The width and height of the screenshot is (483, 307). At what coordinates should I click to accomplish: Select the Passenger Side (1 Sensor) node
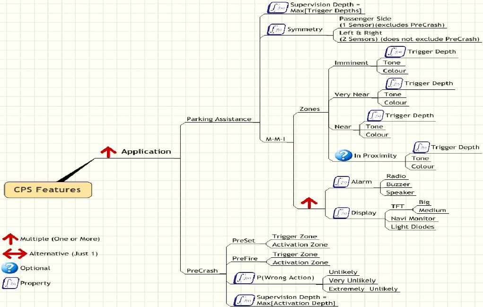[x=392, y=22]
